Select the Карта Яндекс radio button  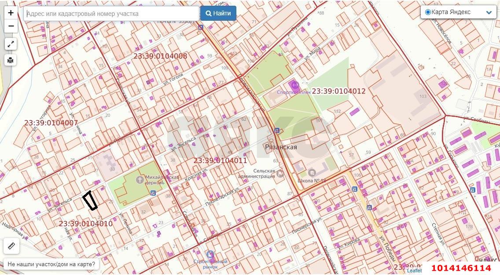[x=428, y=12]
